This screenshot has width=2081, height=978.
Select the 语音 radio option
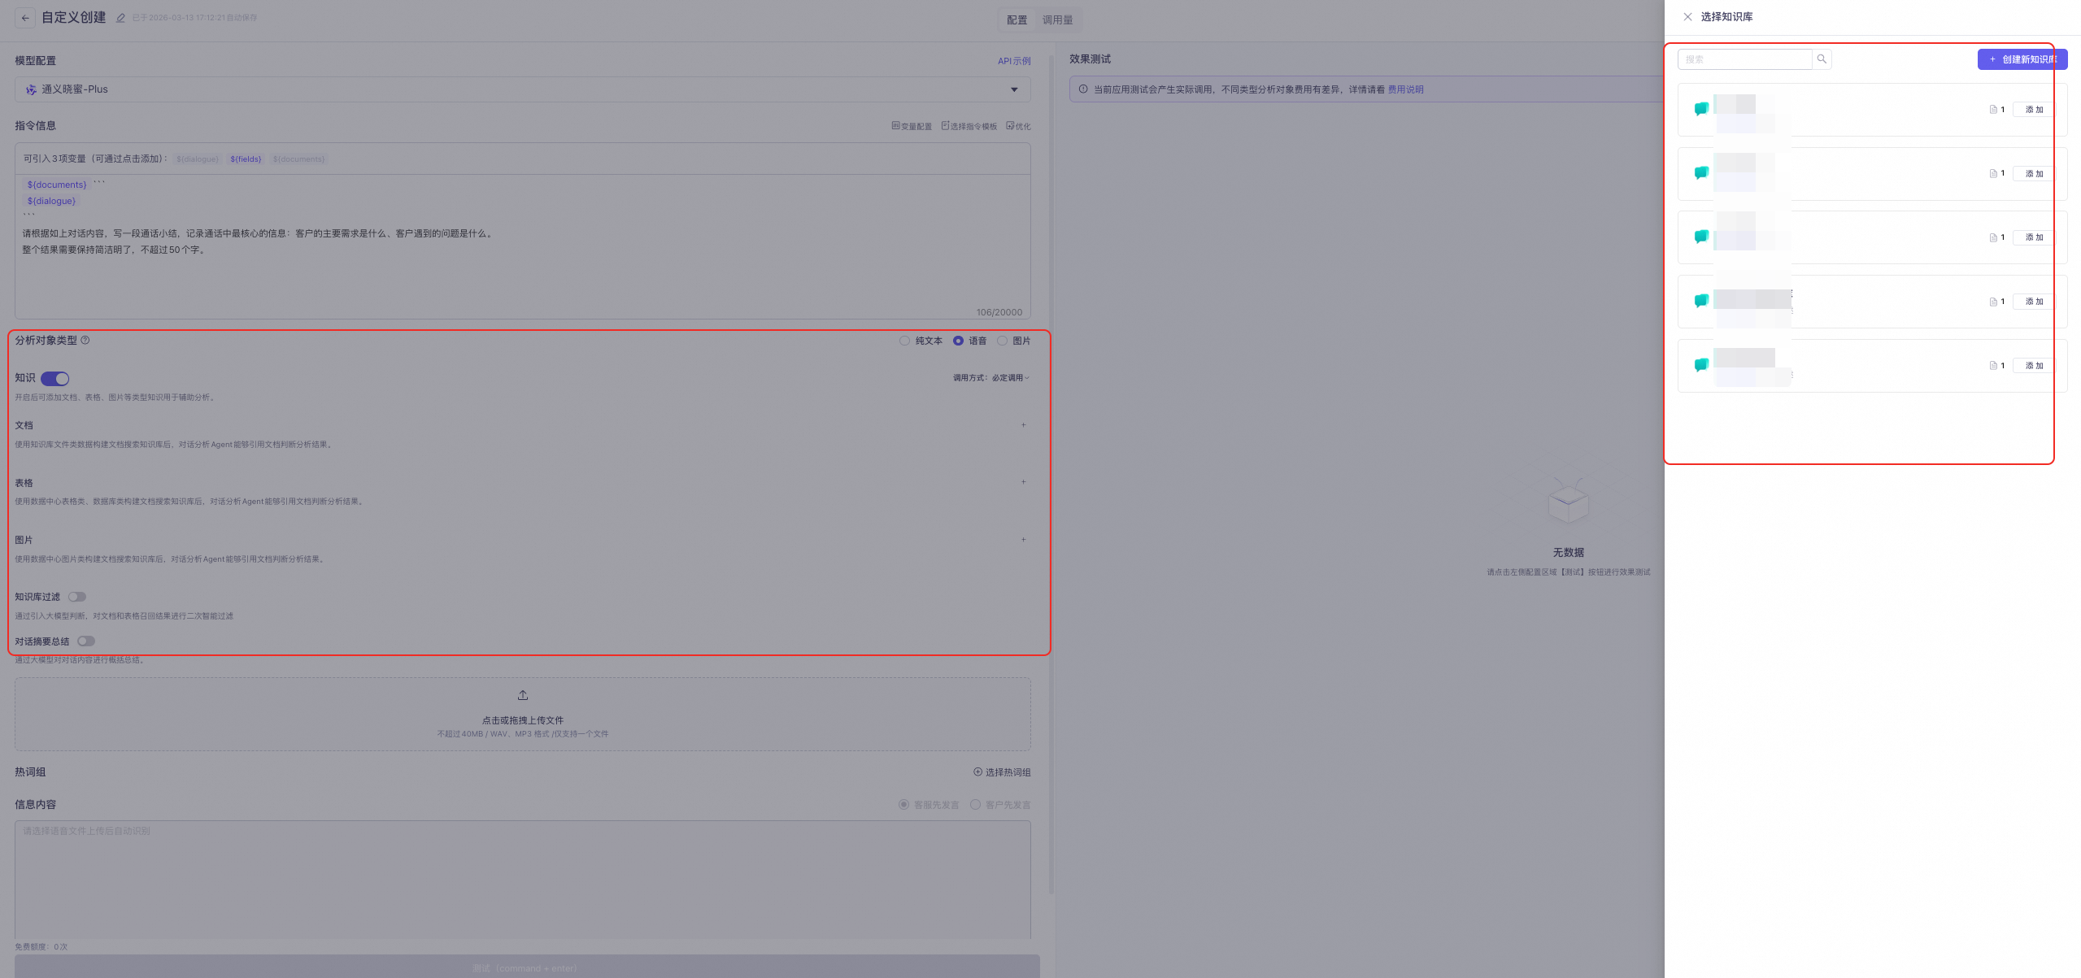958,341
